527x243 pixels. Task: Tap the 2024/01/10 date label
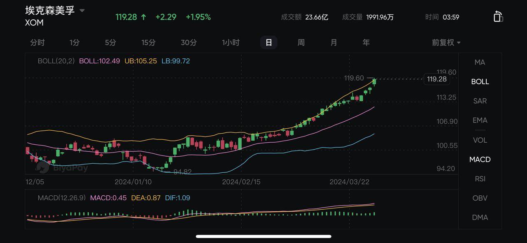click(x=133, y=181)
